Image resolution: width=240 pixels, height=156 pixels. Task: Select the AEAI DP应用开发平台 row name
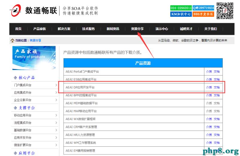coord(80,88)
